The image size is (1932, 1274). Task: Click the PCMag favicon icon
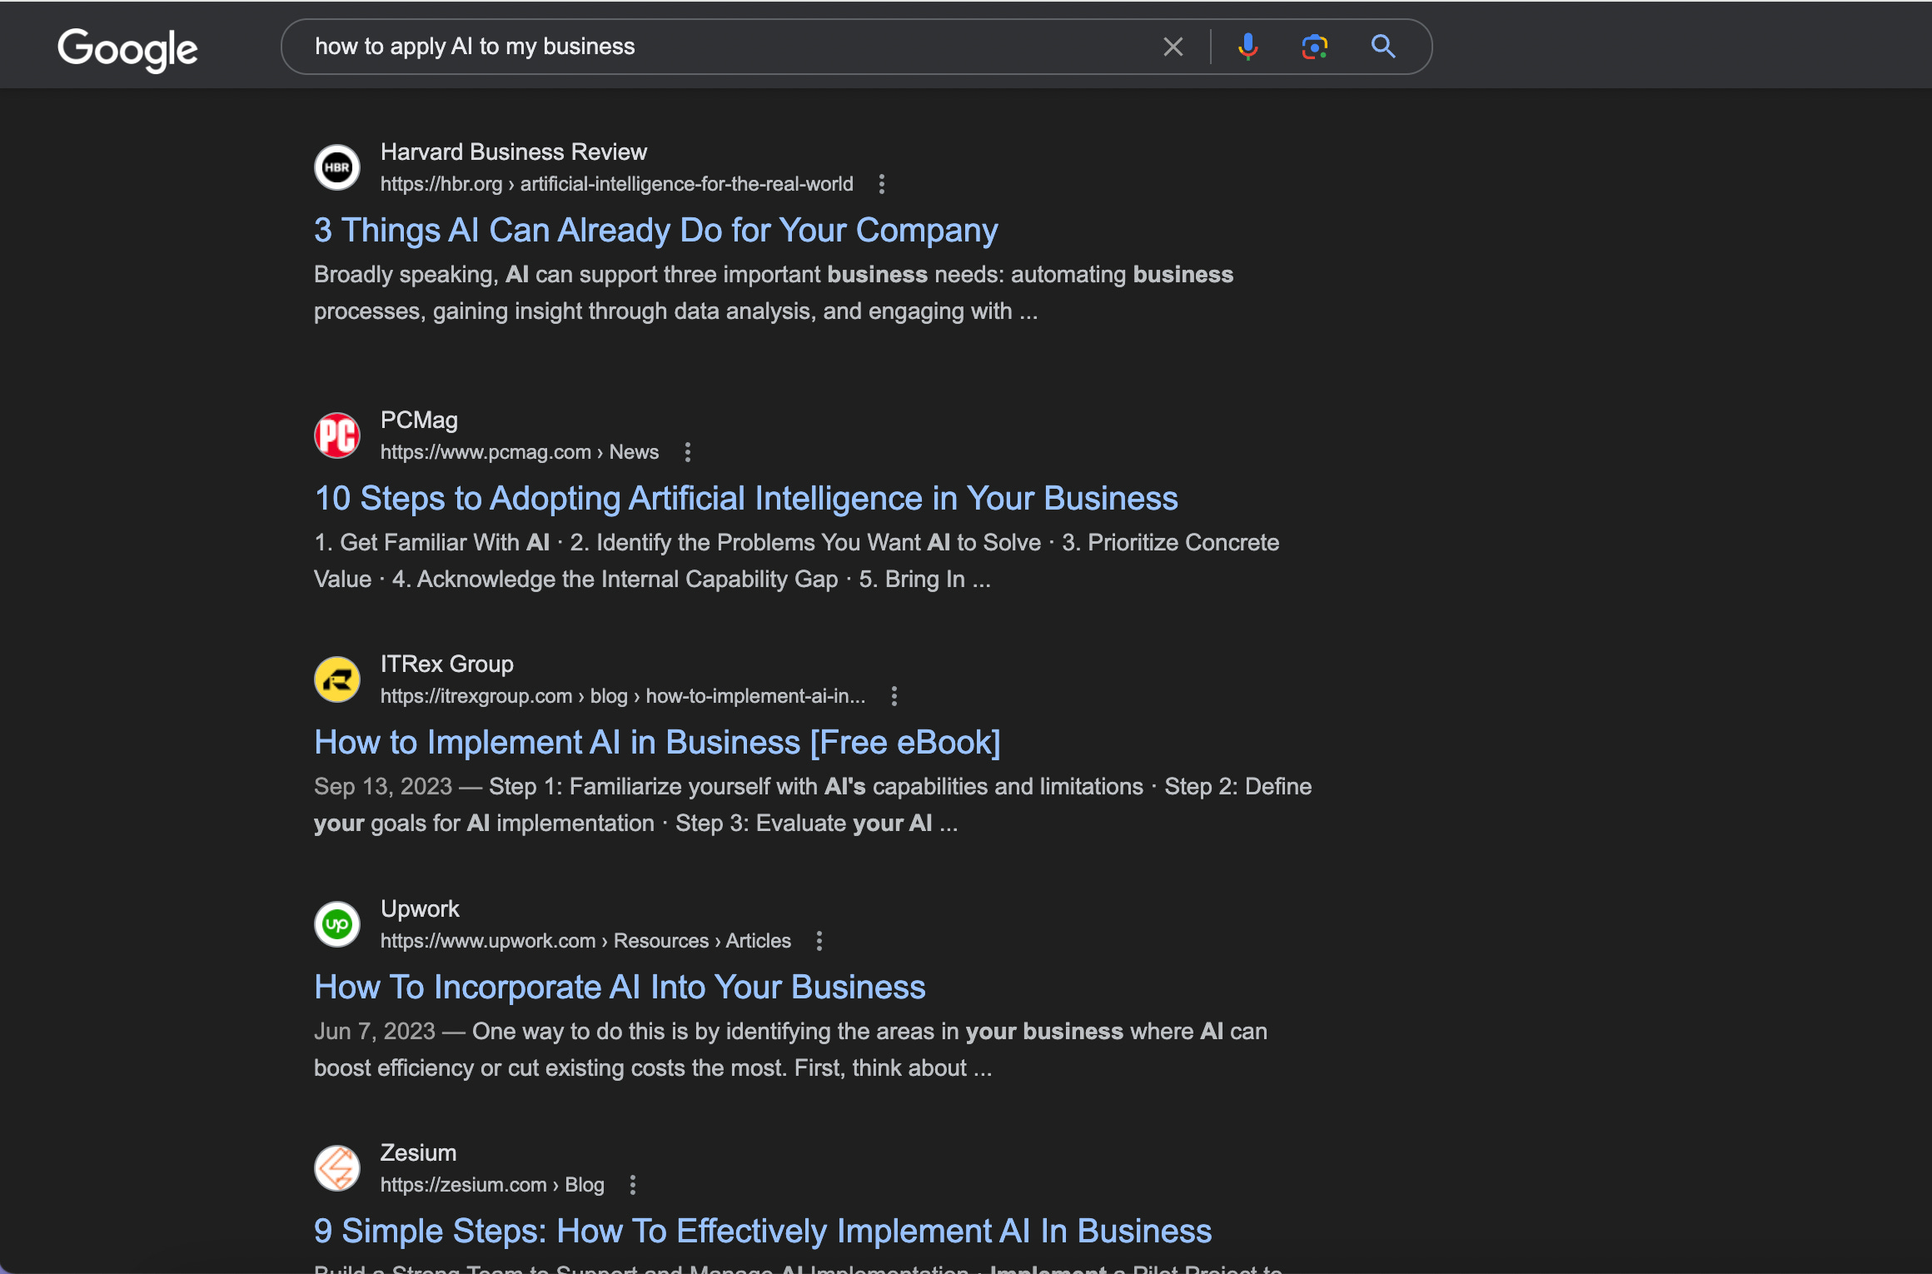pos(336,435)
